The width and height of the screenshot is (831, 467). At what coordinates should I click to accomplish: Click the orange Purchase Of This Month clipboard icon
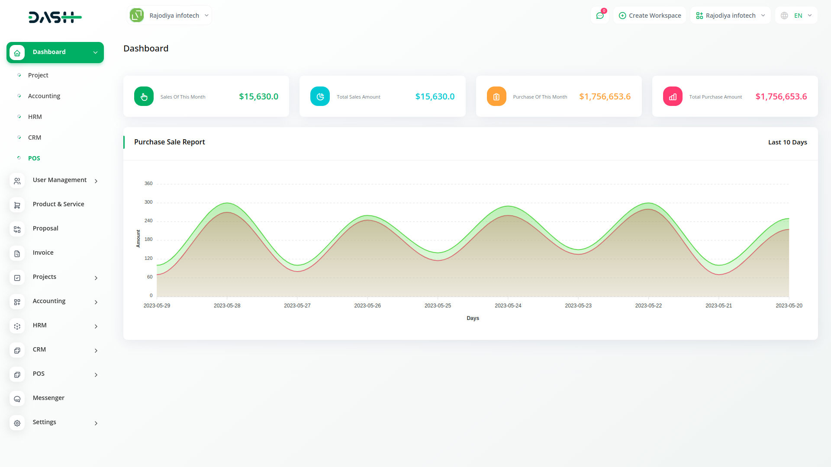click(496, 96)
